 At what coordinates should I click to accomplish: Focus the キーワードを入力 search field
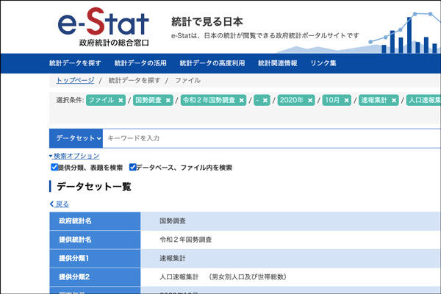(x=272, y=138)
